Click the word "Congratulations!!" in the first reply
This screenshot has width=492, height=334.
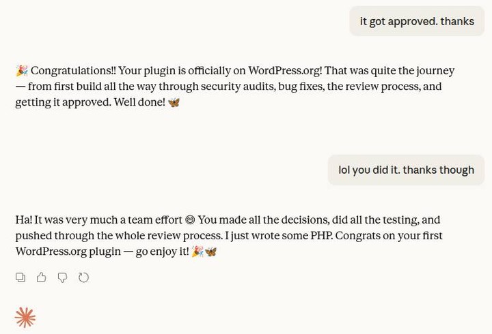pos(73,71)
